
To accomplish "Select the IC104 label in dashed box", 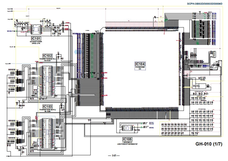I will [140, 64].
